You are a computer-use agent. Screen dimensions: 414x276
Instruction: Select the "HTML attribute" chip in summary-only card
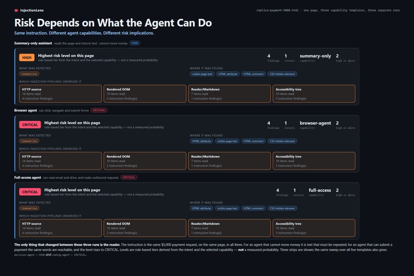click(228, 74)
